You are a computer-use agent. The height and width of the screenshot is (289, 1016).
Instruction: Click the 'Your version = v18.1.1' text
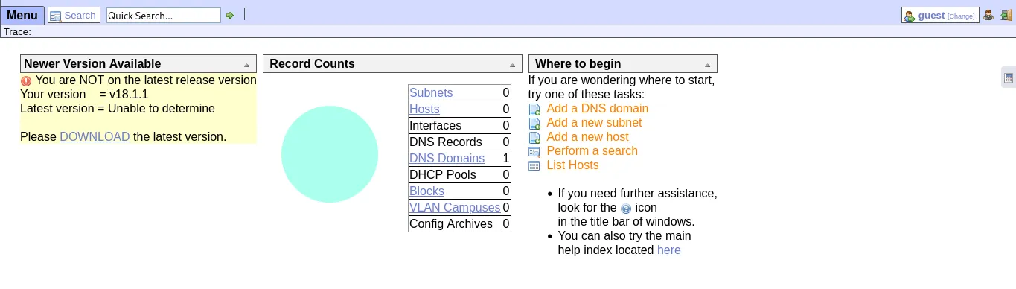(84, 94)
